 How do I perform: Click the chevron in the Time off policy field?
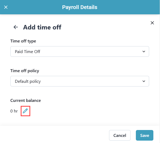[144, 81]
